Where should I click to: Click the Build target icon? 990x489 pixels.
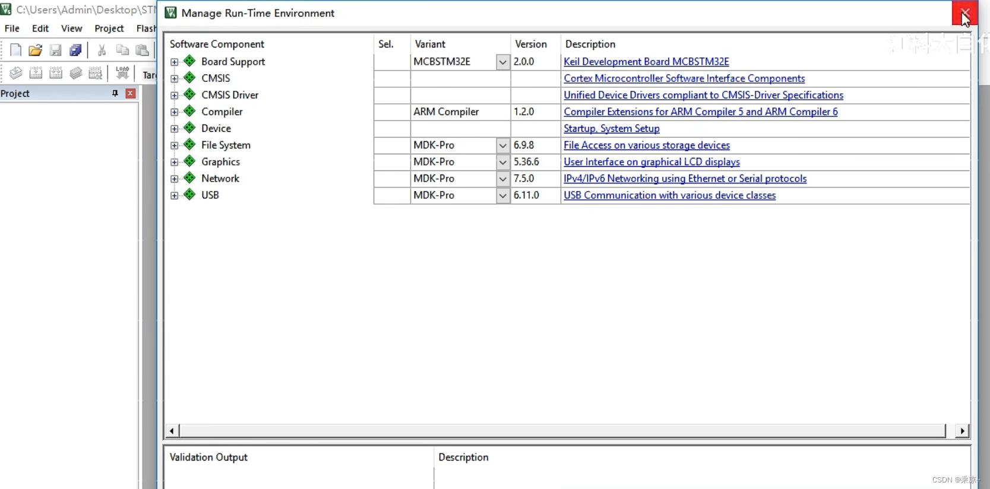36,73
